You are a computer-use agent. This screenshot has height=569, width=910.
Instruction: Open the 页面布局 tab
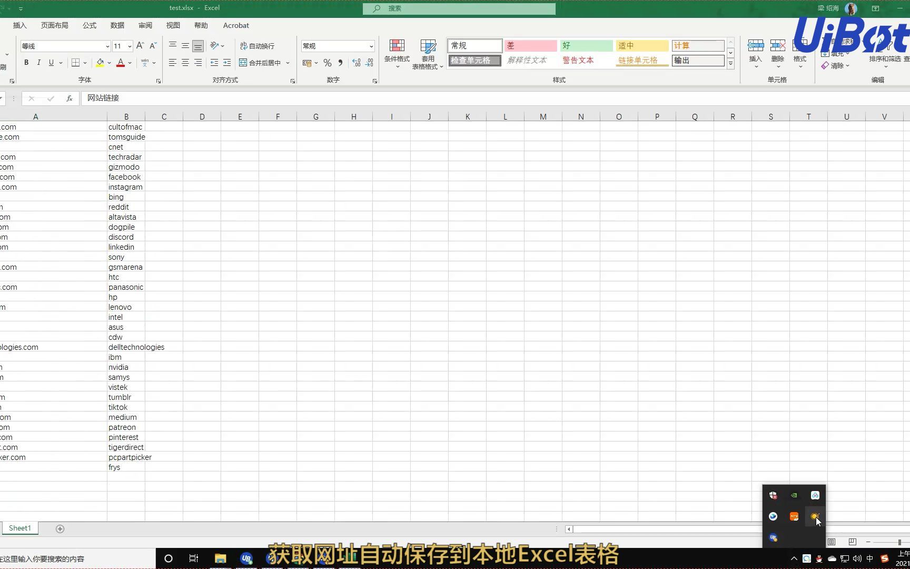coord(55,25)
